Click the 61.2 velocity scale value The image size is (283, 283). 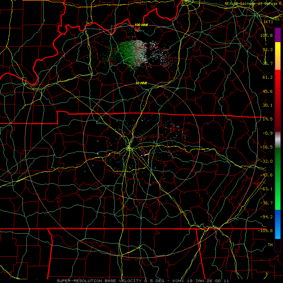pos(268,77)
